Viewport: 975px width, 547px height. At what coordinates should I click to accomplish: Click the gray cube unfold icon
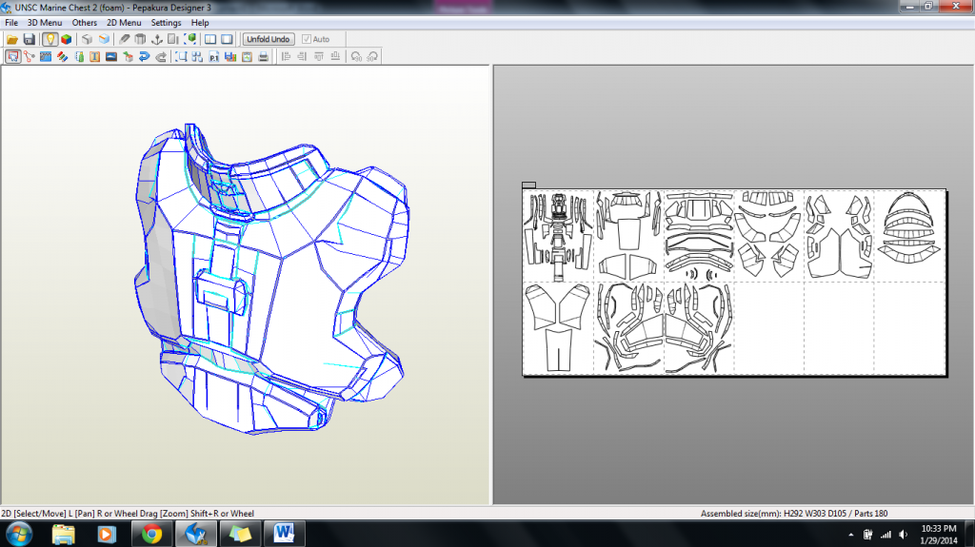(x=87, y=39)
